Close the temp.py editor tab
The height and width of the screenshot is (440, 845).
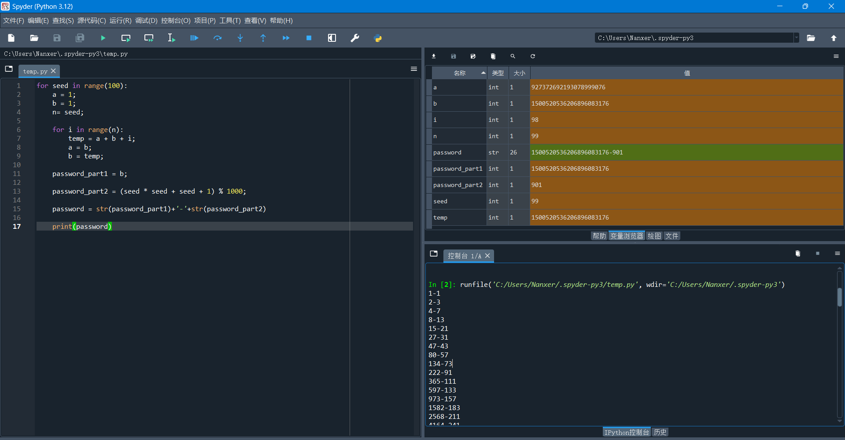(53, 71)
